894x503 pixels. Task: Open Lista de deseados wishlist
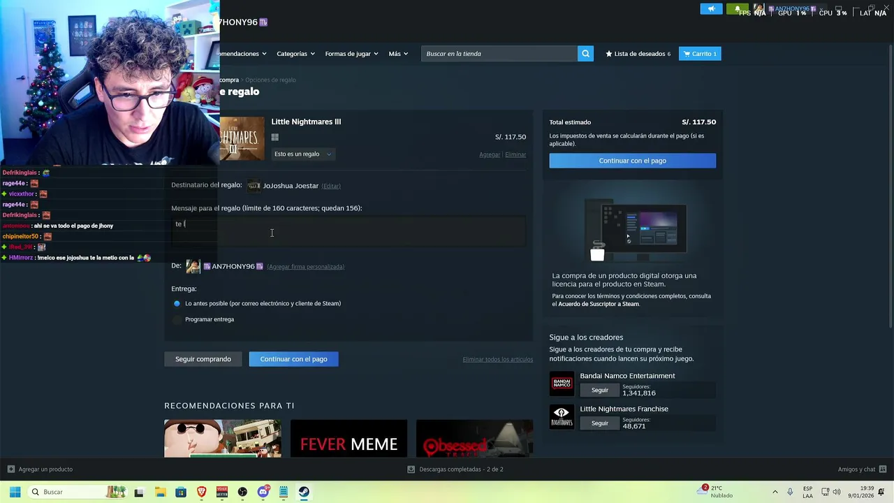(638, 54)
